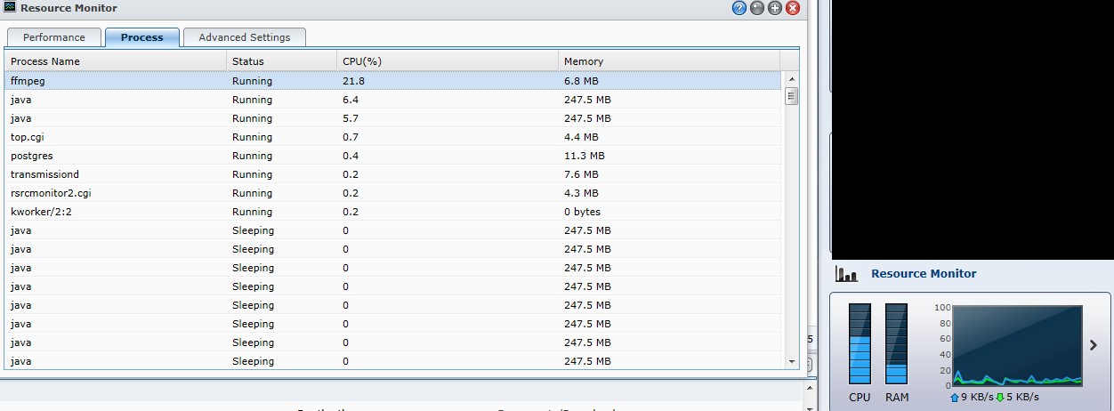Click the Resource Monitor title bar app icon

[x=10, y=8]
